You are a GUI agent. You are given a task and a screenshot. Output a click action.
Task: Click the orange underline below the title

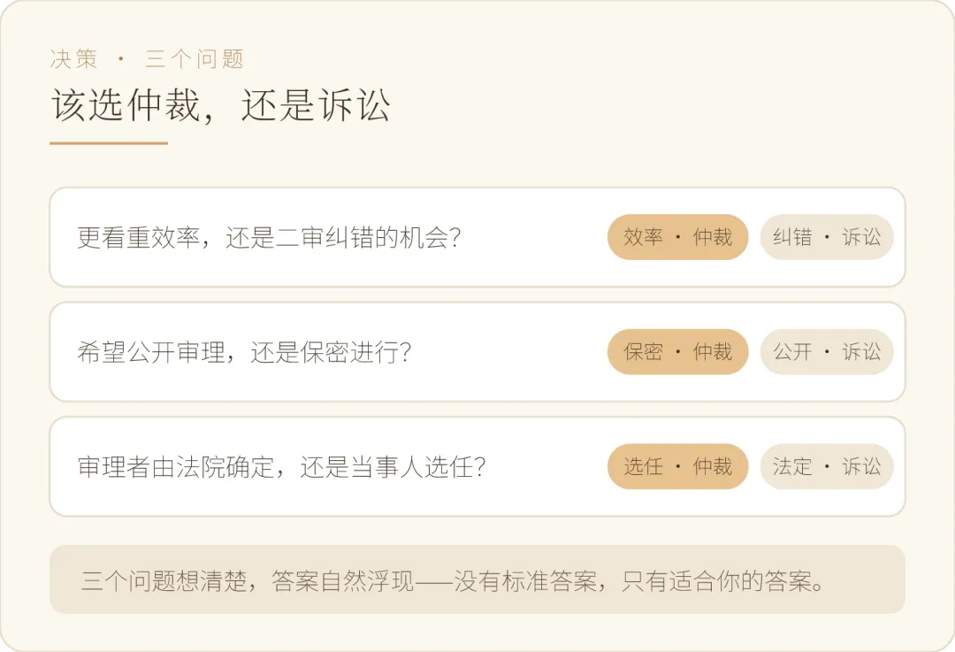(109, 143)
